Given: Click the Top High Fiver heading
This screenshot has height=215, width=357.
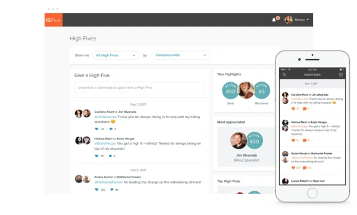Looking at the screenshot, I should 228,181.
